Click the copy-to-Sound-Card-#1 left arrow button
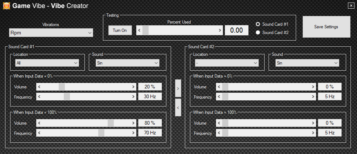The height and width of the screenshot is (154, 357). (x=178, y=107)
